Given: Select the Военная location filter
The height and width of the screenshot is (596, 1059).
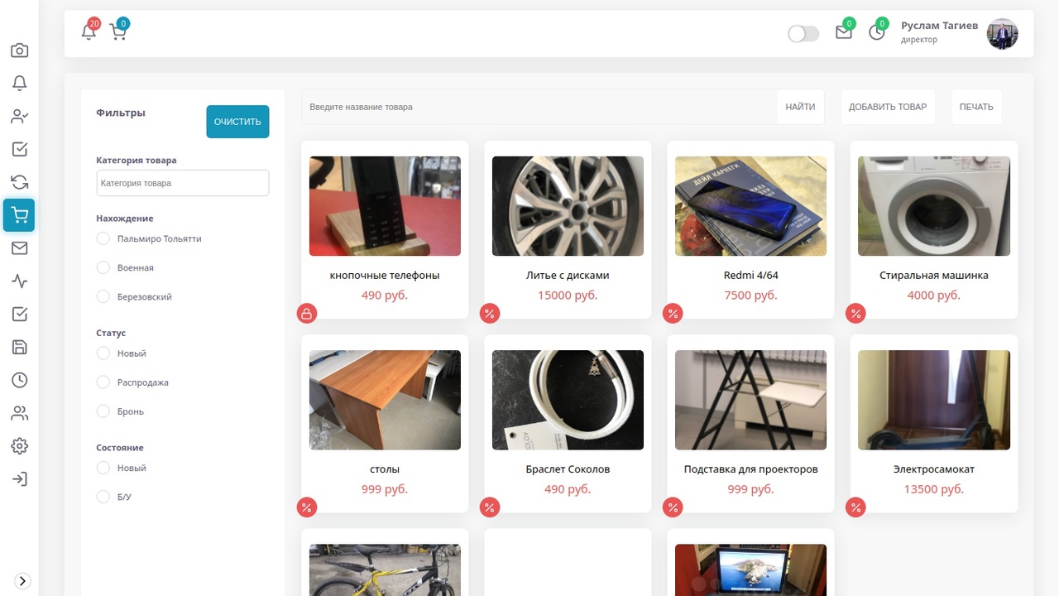Looking at the screenshot, I should [x=103, y=267].
